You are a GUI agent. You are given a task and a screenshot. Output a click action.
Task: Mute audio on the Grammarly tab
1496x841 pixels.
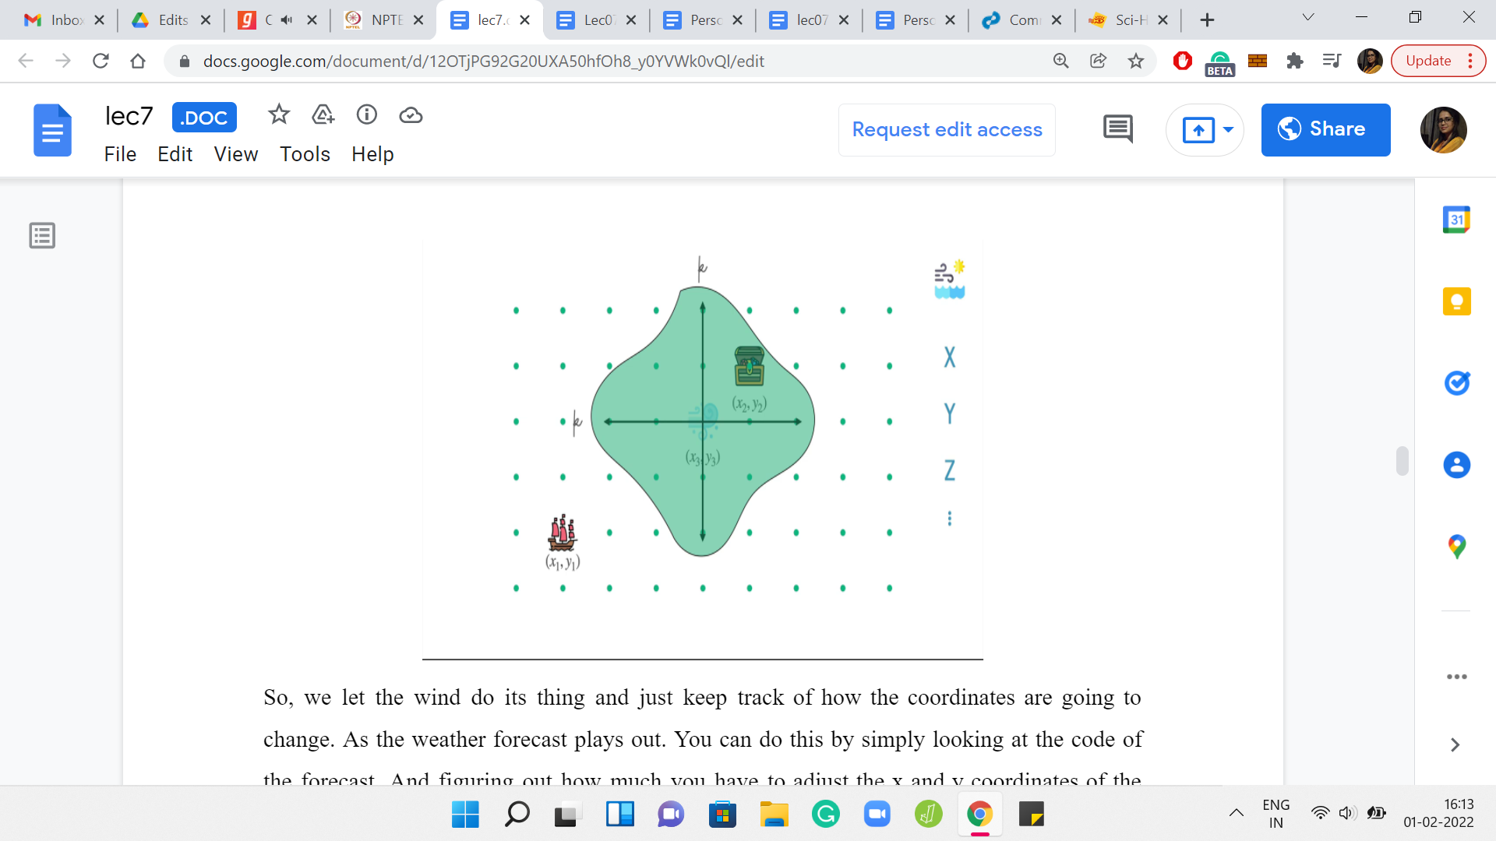pyautogui.click(x=287, y=20)
